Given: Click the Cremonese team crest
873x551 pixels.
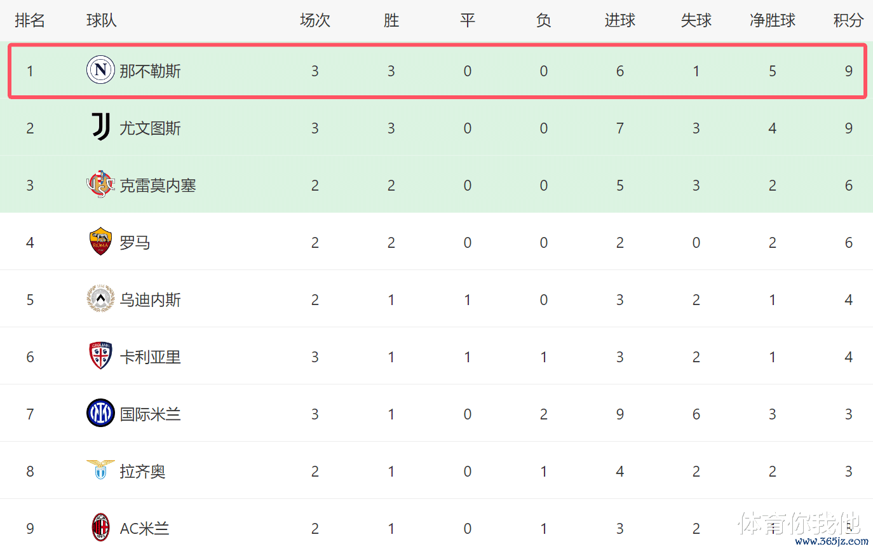Looking at the screenshot, I should click(x=100, y=184).
